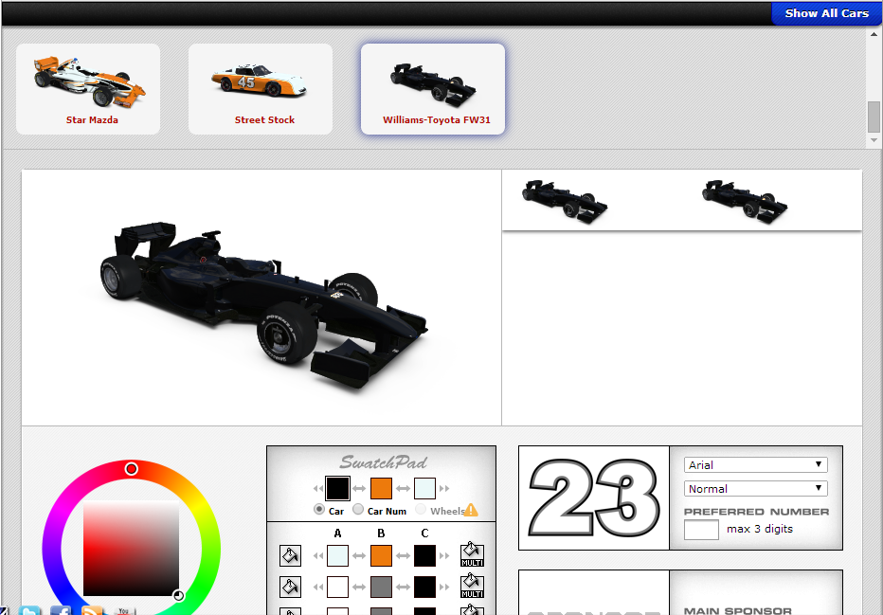Pick the orange swatch in SwatchPad top row
Screen dimensions: 883x615
(381, 488)
